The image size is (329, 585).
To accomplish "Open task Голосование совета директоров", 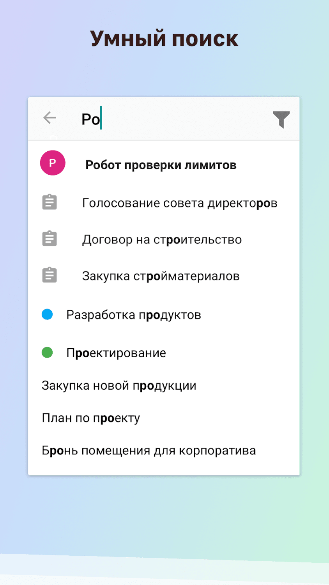I will [x=179, y=203].
